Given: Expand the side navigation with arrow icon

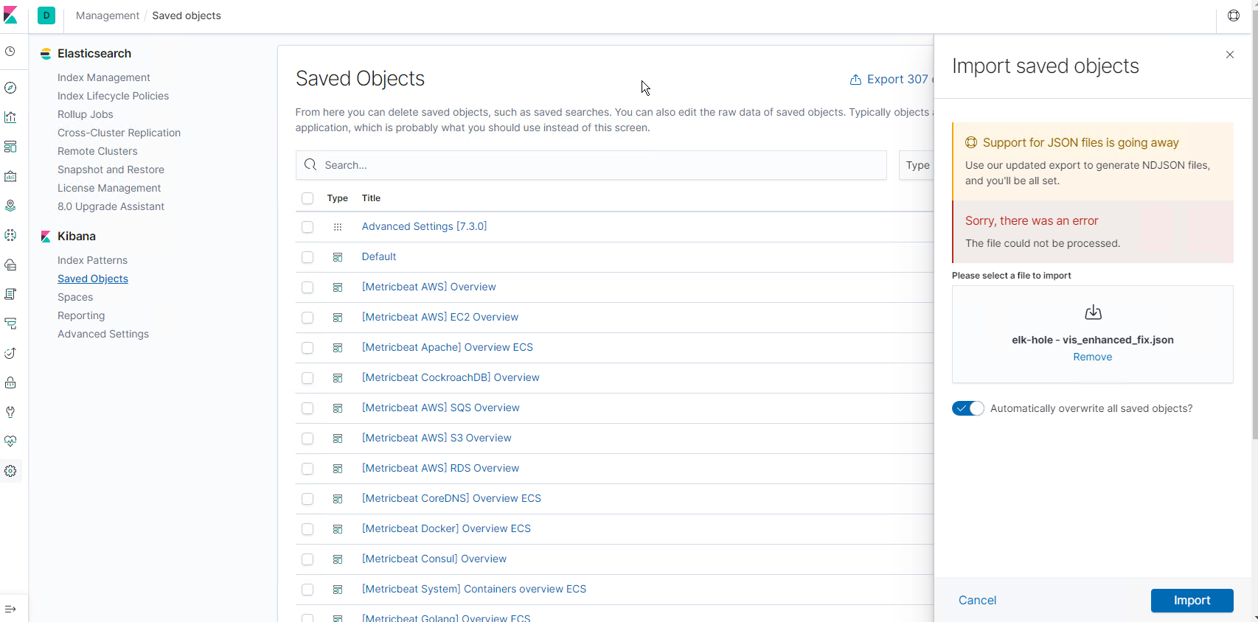Looking at the screenshot, I should (x=10, y=609).
